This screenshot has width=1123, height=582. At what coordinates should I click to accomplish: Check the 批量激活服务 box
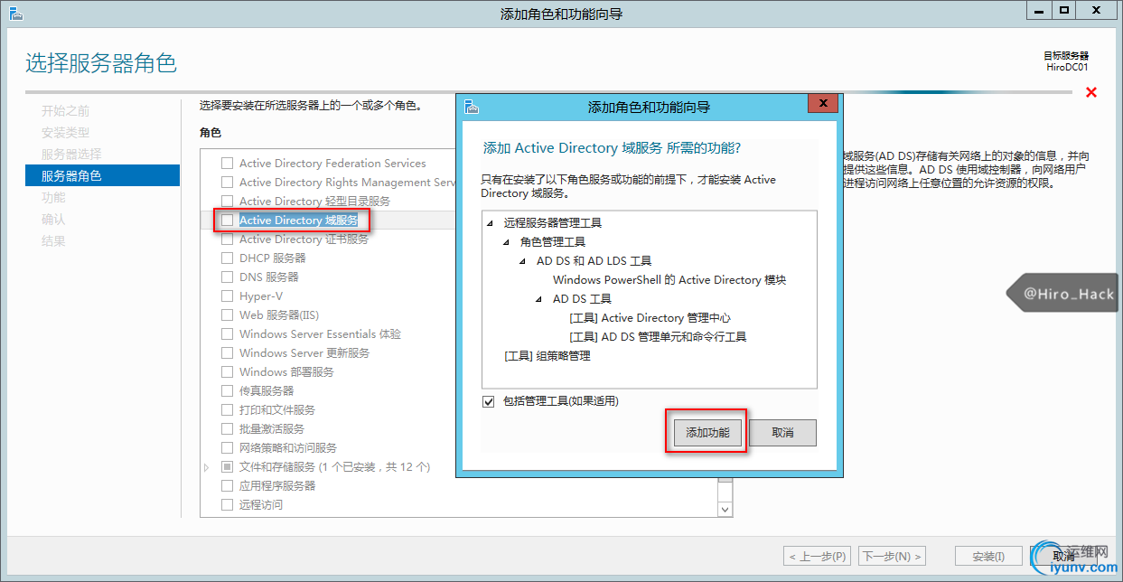228,429
